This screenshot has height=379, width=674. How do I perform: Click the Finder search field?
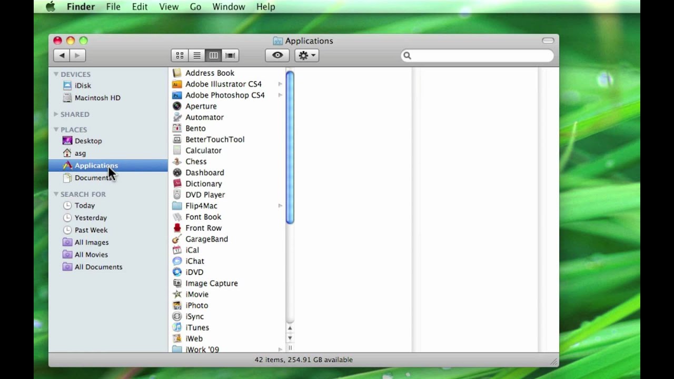point(478,55)
